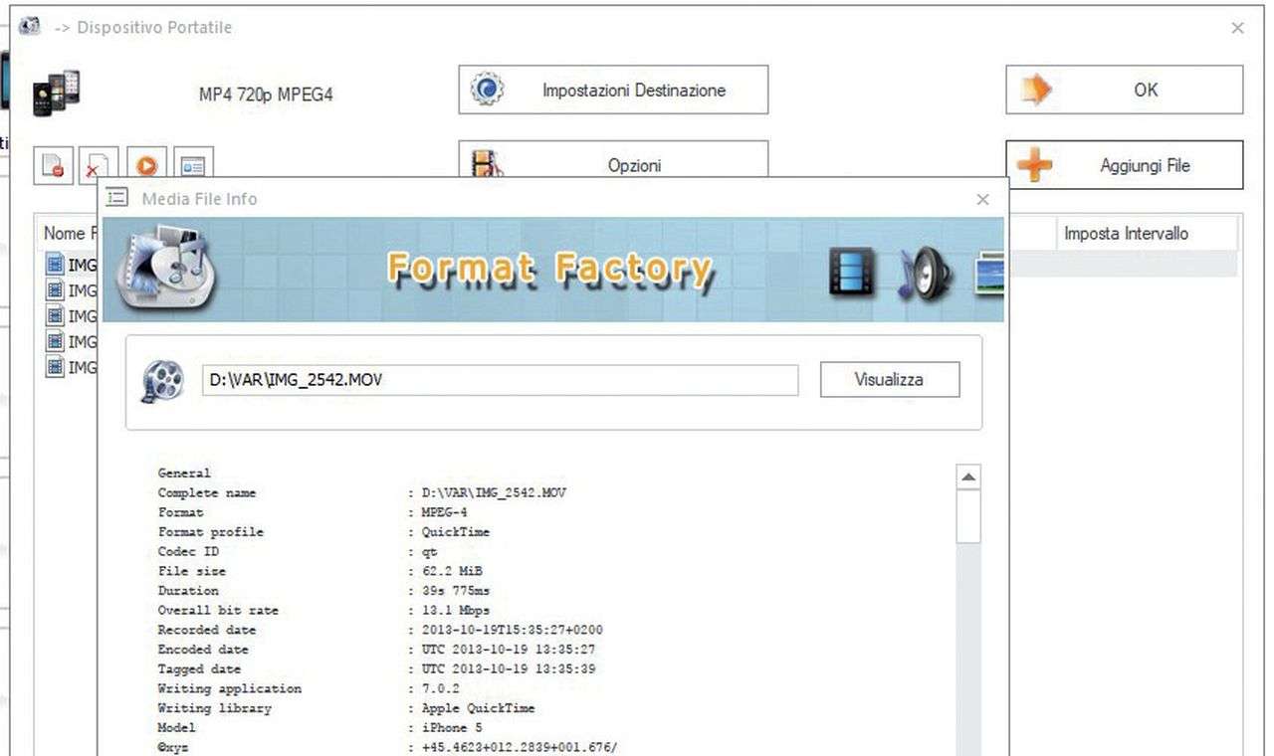Image resolution: width=1274 pixels, height=756 pixels.
Task: Confirm with the OK button
Action: coord(1124,90)
